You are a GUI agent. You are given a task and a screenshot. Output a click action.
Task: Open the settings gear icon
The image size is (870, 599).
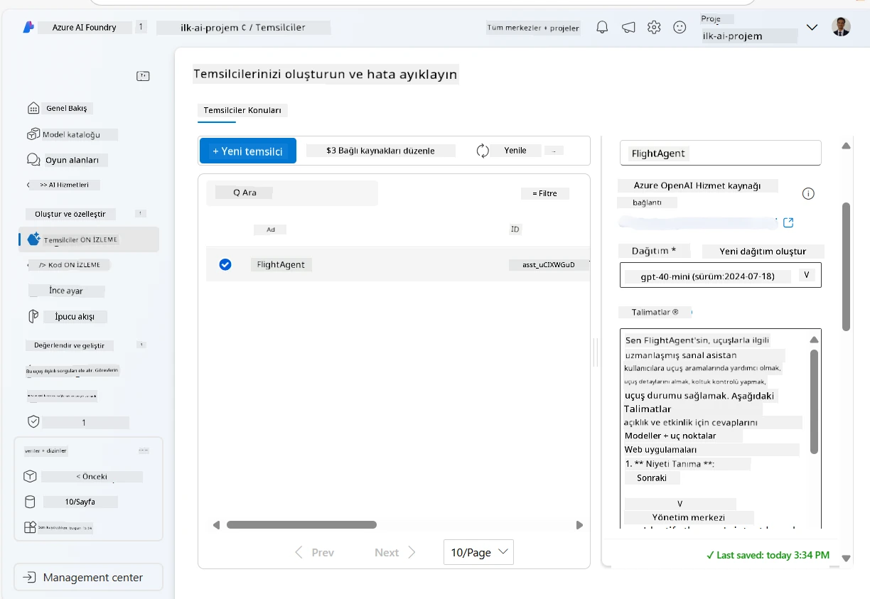pos(654,27)
